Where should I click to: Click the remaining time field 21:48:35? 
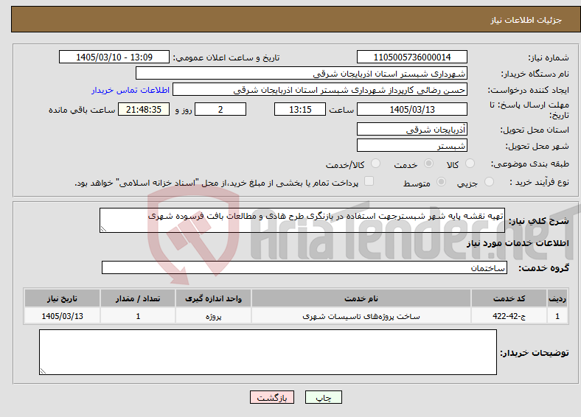click(x=144, y=109)
